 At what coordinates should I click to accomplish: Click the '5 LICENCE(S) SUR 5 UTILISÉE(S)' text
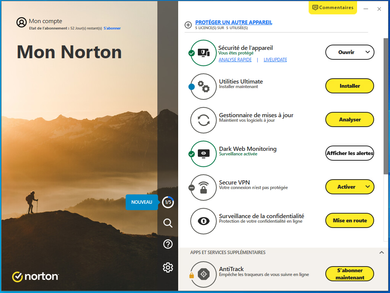click(221, 28)
